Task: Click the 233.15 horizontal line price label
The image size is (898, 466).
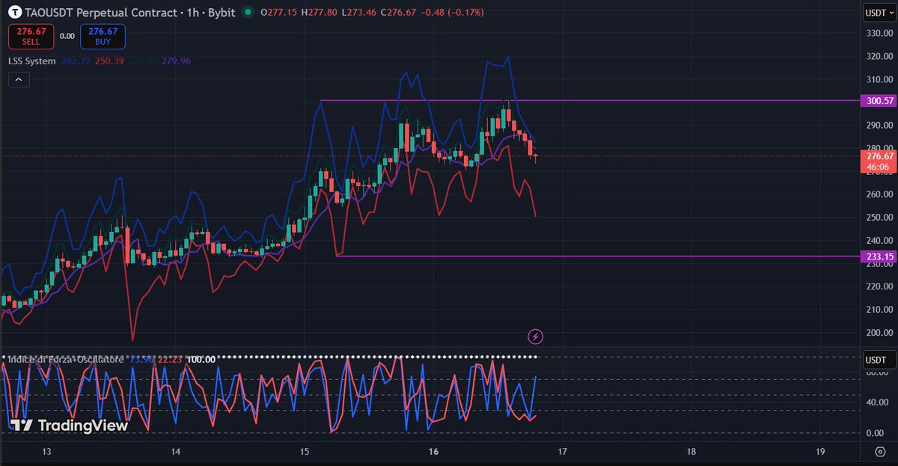Action: (879, 256)
